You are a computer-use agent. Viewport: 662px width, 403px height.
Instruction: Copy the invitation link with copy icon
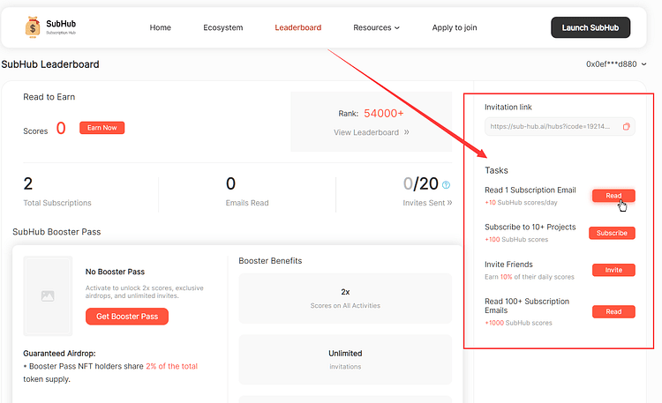pyautogui.click(x=626, y=127)
